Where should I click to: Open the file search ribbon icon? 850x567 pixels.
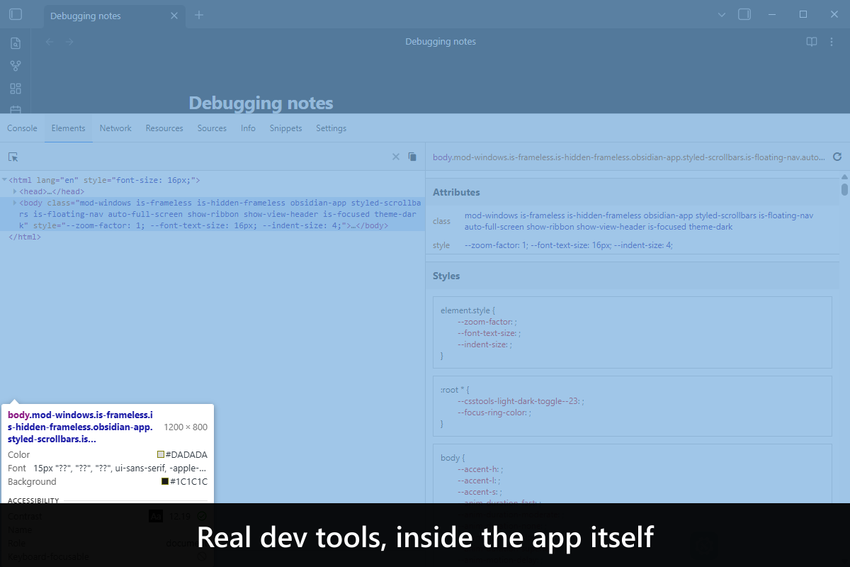(x=16, y=43)
